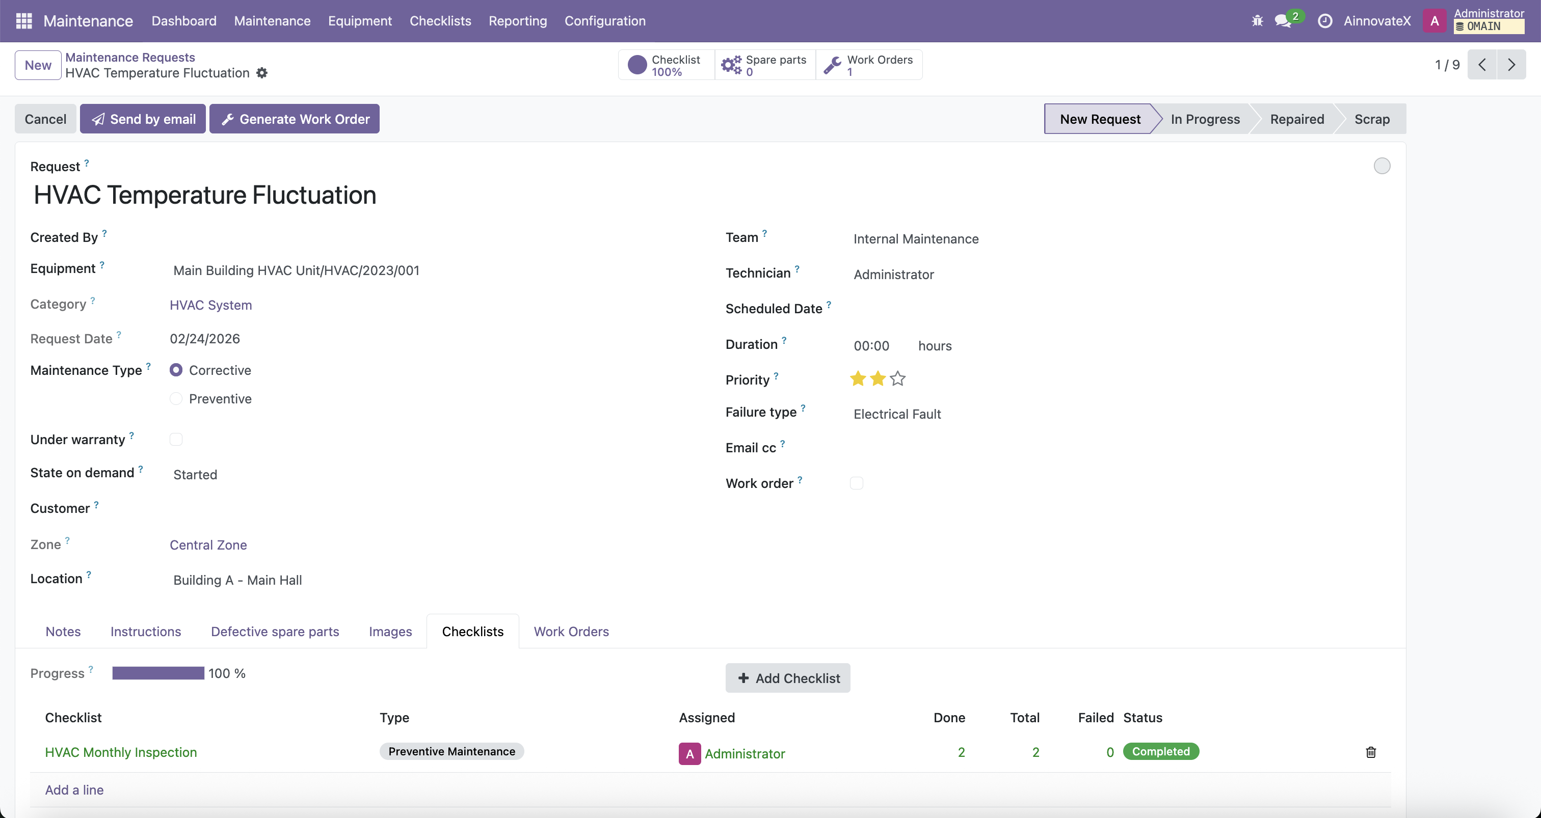Click the Generate Work Order button
The width and height of the screenshot is (1541, 818).
click(295, 119)
